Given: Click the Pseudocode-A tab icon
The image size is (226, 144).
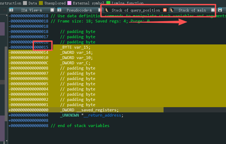Looking at the screenshot, I should pyautogui.click(x=59, y=10).
